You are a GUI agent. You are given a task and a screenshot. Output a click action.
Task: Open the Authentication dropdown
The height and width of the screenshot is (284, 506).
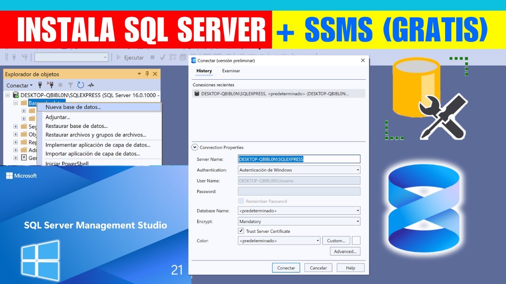[299, 170]
